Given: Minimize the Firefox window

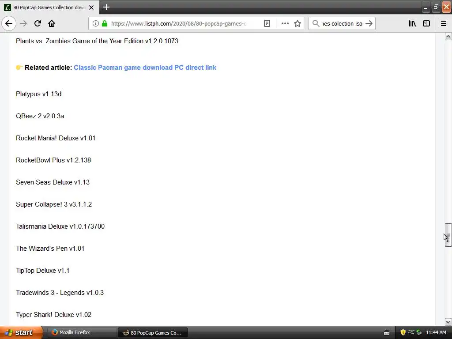Looking at the screenshot, I should point(425,7).
